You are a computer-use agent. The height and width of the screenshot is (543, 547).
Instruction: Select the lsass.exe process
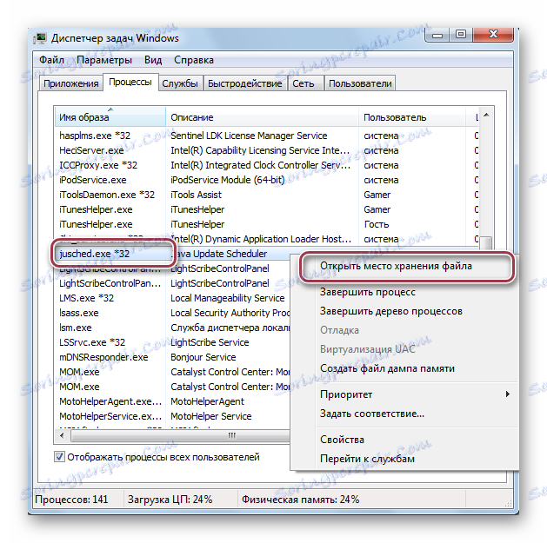click(79, 313)
